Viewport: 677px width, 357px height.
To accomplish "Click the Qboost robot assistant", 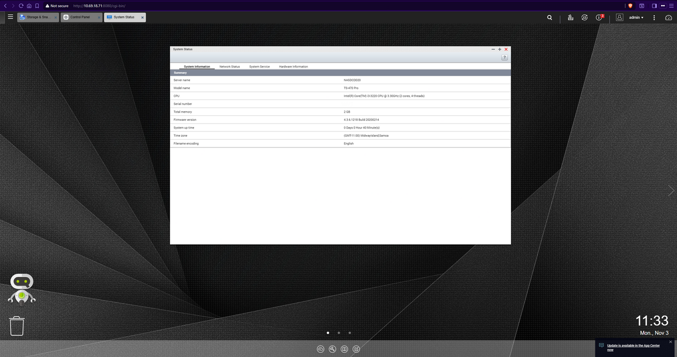I will (x=22, y=288).
